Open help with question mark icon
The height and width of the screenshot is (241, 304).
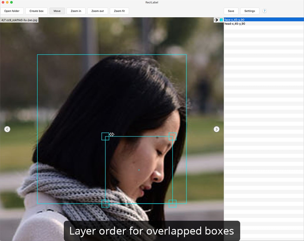tap(264, 11)
